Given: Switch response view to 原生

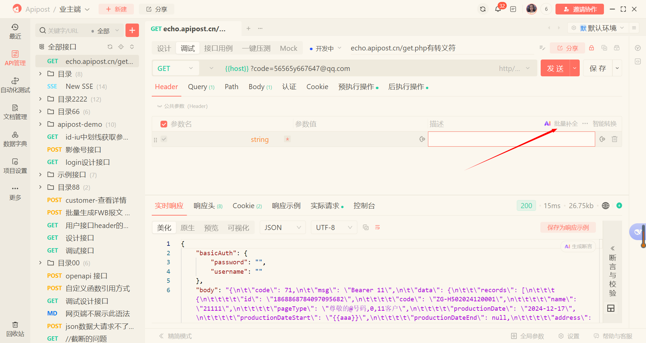Looking at the screenshot, I should (x=188, y=228).
